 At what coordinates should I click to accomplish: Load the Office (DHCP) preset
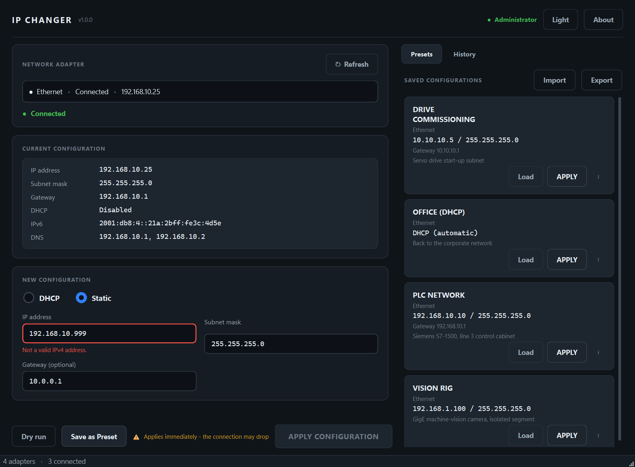526,260
